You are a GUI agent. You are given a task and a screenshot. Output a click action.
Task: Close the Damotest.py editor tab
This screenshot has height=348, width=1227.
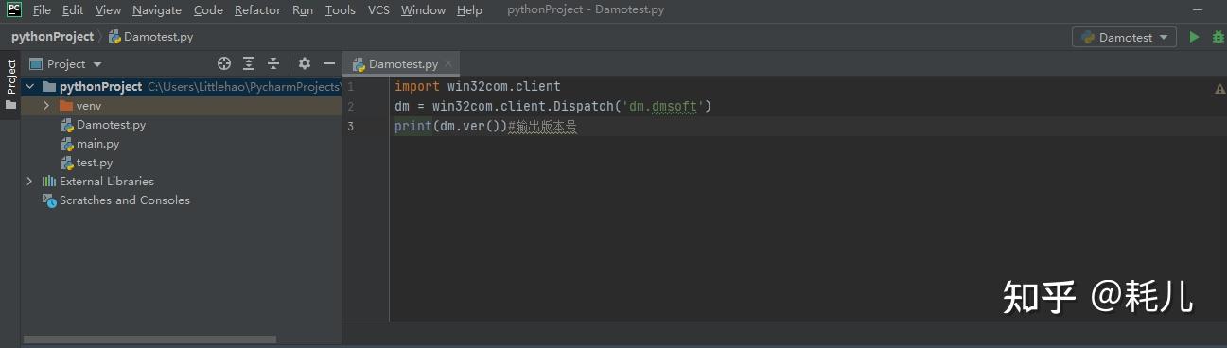point(448,64)
